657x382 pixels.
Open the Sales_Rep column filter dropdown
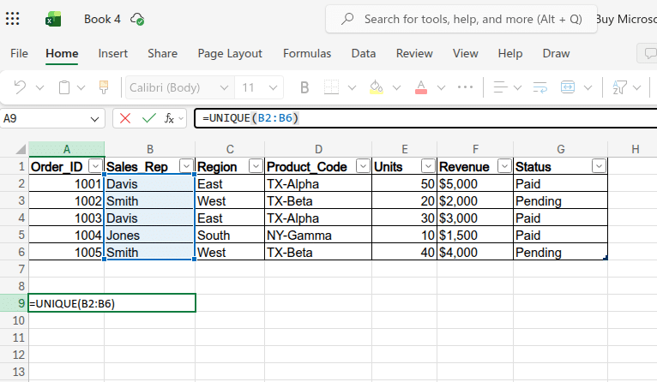click(186, 166)
